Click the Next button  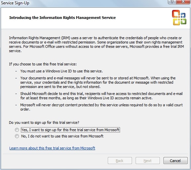pyautogui.click(x=148, y=161)
